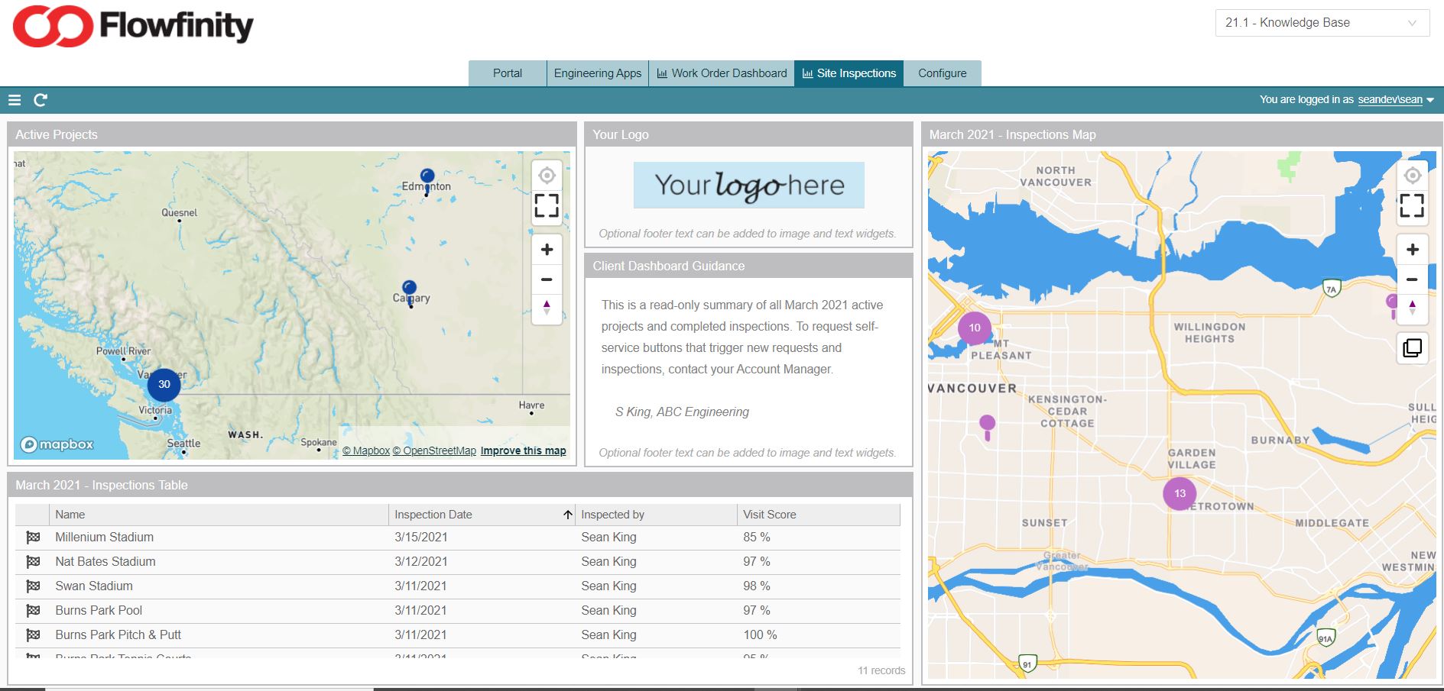Zoom in on Active Projects map
The image size is (1444, 691).
pyautogui.click(x=547, y=250)
